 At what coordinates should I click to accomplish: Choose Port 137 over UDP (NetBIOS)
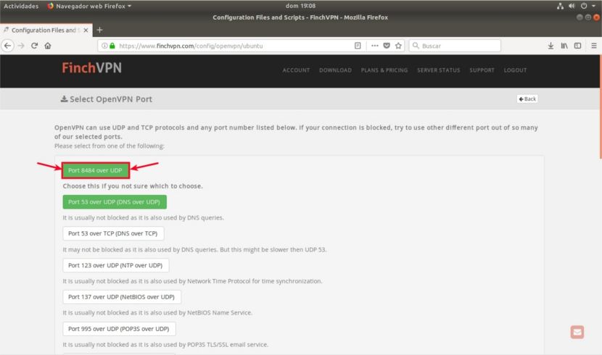[x=122, y=297]
